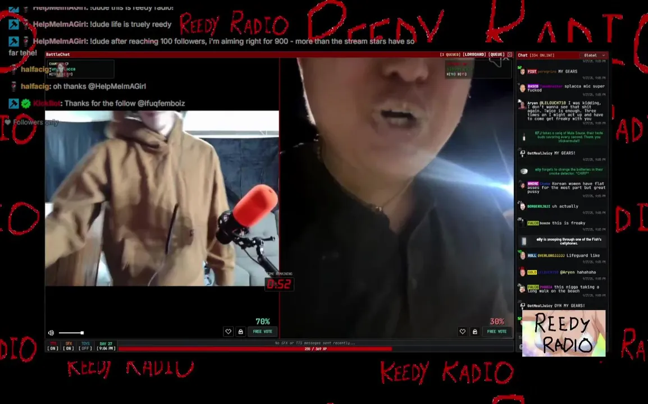648x404 pixels.
Task: Click OatMealJuicy's avatar beside "MY GEARS!"
Action: point(522,154)
